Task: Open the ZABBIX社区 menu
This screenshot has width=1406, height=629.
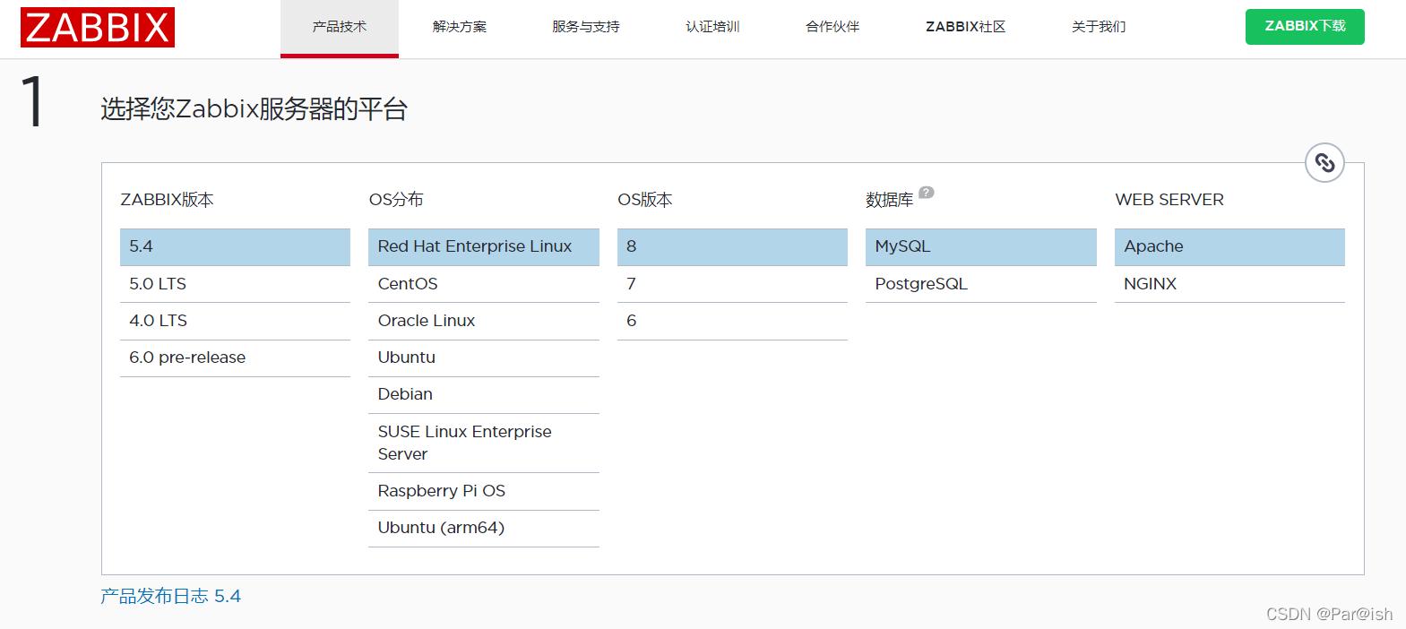Action: pos(965,27)
